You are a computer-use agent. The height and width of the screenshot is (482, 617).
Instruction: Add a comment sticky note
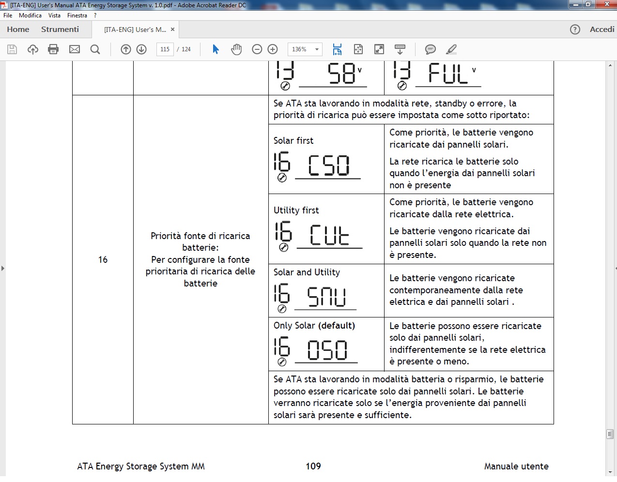(430, 49)
